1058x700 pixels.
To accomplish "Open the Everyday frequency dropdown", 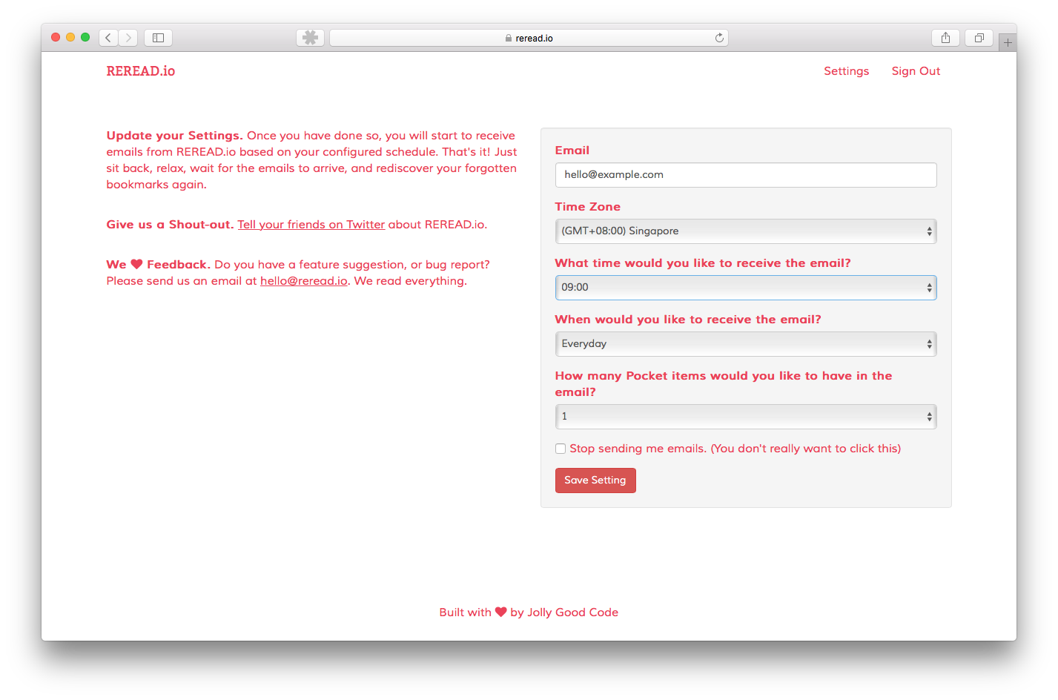I will 745,343.
